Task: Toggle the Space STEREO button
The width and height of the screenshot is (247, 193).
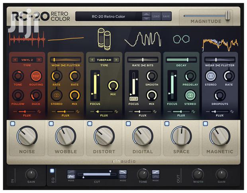Action: pos(190,95)
